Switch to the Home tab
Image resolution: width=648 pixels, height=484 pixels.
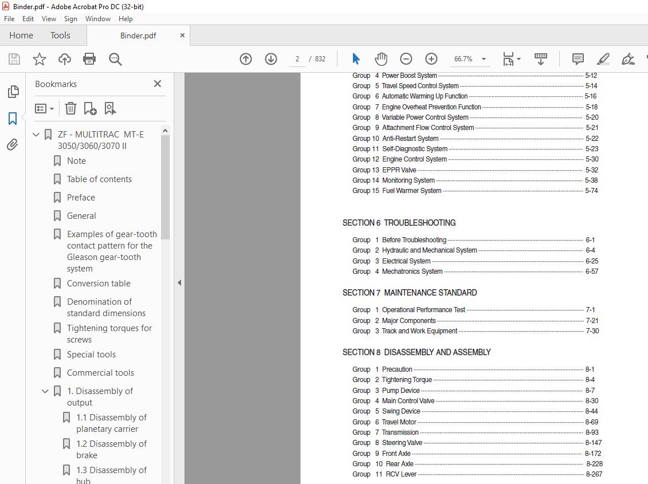click(x=21, y=36)
